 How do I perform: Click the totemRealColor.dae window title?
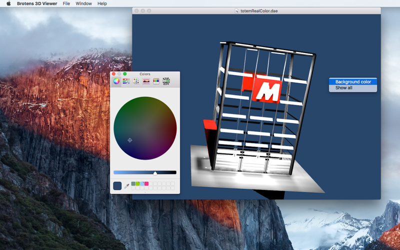(259, 11)
